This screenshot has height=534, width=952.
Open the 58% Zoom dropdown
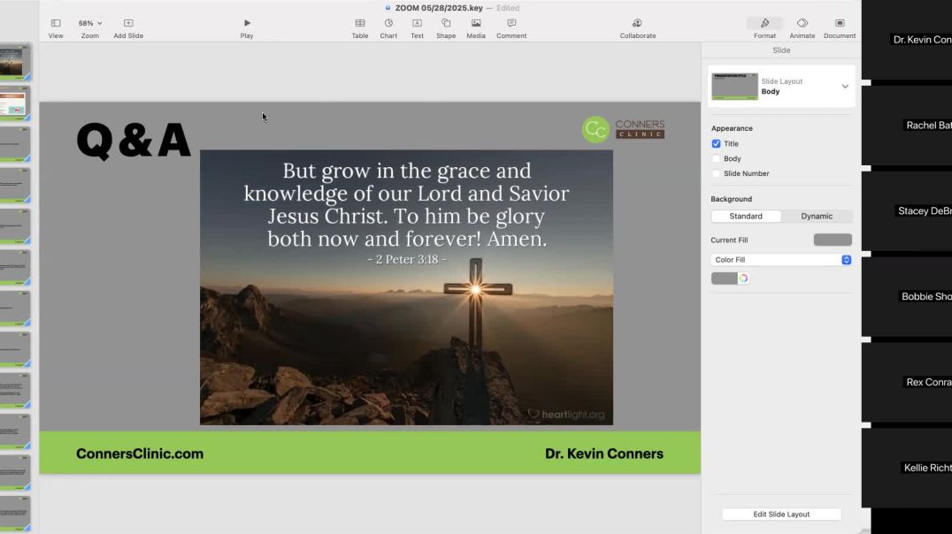(x=90, y=28)
